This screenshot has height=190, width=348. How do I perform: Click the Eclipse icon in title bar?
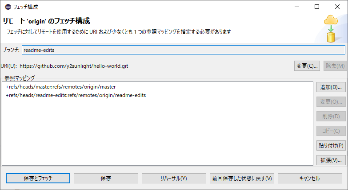point(6,7)
